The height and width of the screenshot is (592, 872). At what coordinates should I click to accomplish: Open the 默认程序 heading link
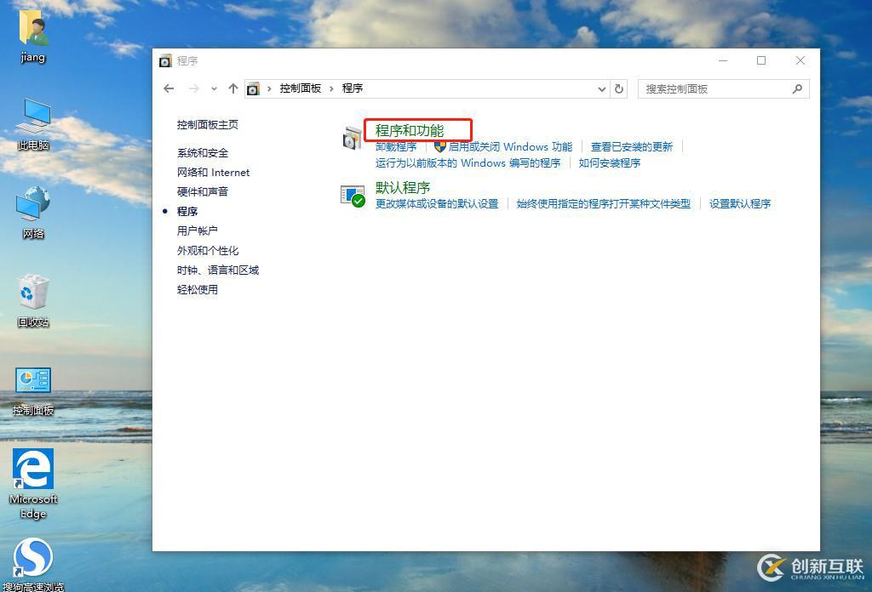tap(403, 188)
